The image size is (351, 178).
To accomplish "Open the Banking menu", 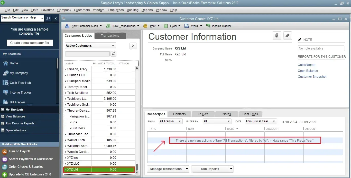I will tap(133, 10).
